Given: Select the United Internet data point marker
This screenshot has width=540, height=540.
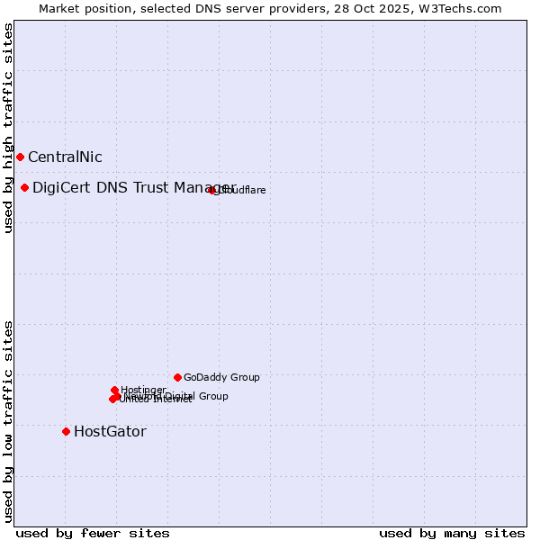Looking at the screenshot, I should click(112, 400).
